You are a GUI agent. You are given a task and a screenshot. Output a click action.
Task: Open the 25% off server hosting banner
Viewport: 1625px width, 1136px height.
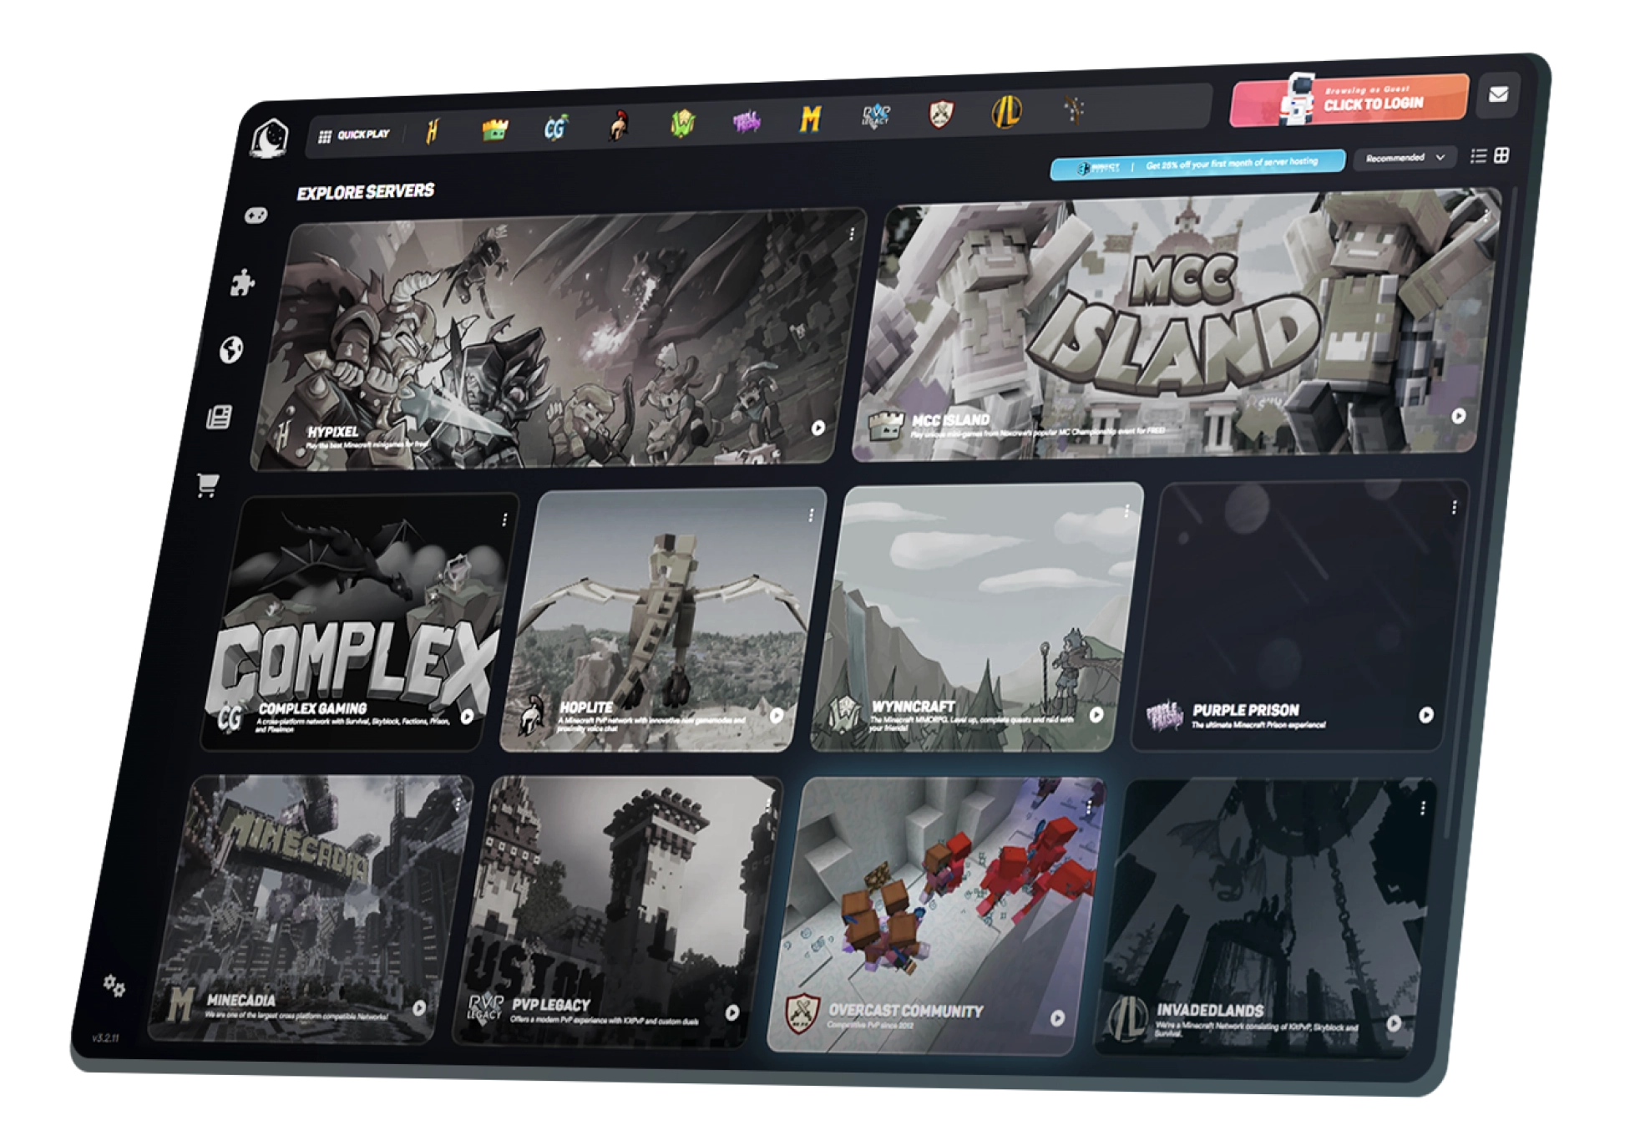click(1197, 164)
